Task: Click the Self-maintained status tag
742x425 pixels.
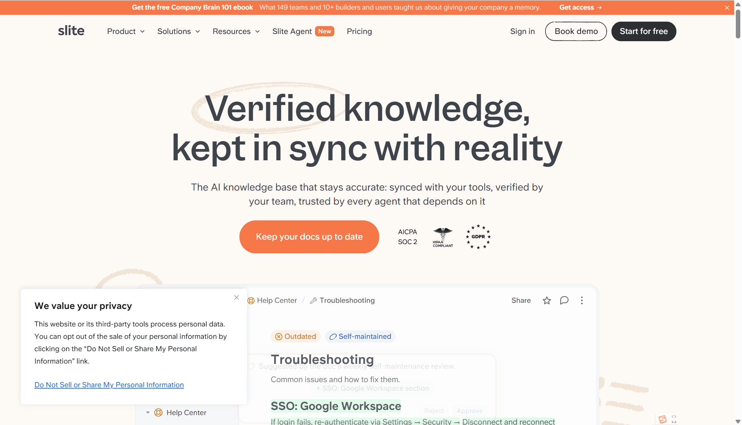Action: [x=360, y=336]
